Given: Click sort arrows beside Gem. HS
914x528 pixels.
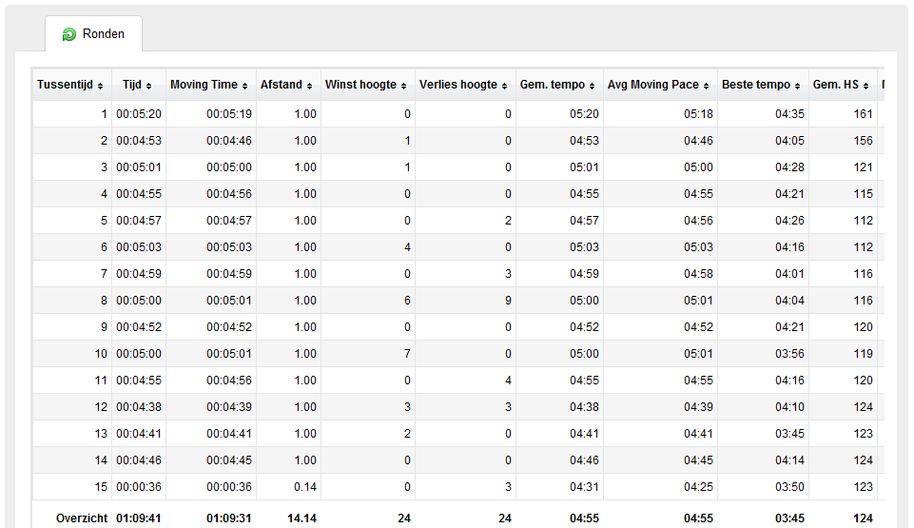Looking at the screenshot, I should pyautogui.click(x=865, y=86).
